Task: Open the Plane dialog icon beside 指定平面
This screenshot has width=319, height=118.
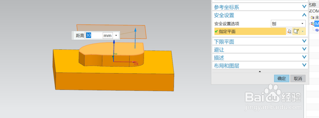Action: 289,31
